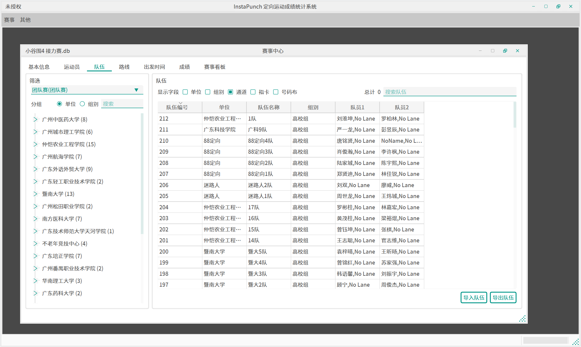The height and width of the screenshot is (347, 581).
Task: Tick the 号码布 checkbox
Action: 276,92
